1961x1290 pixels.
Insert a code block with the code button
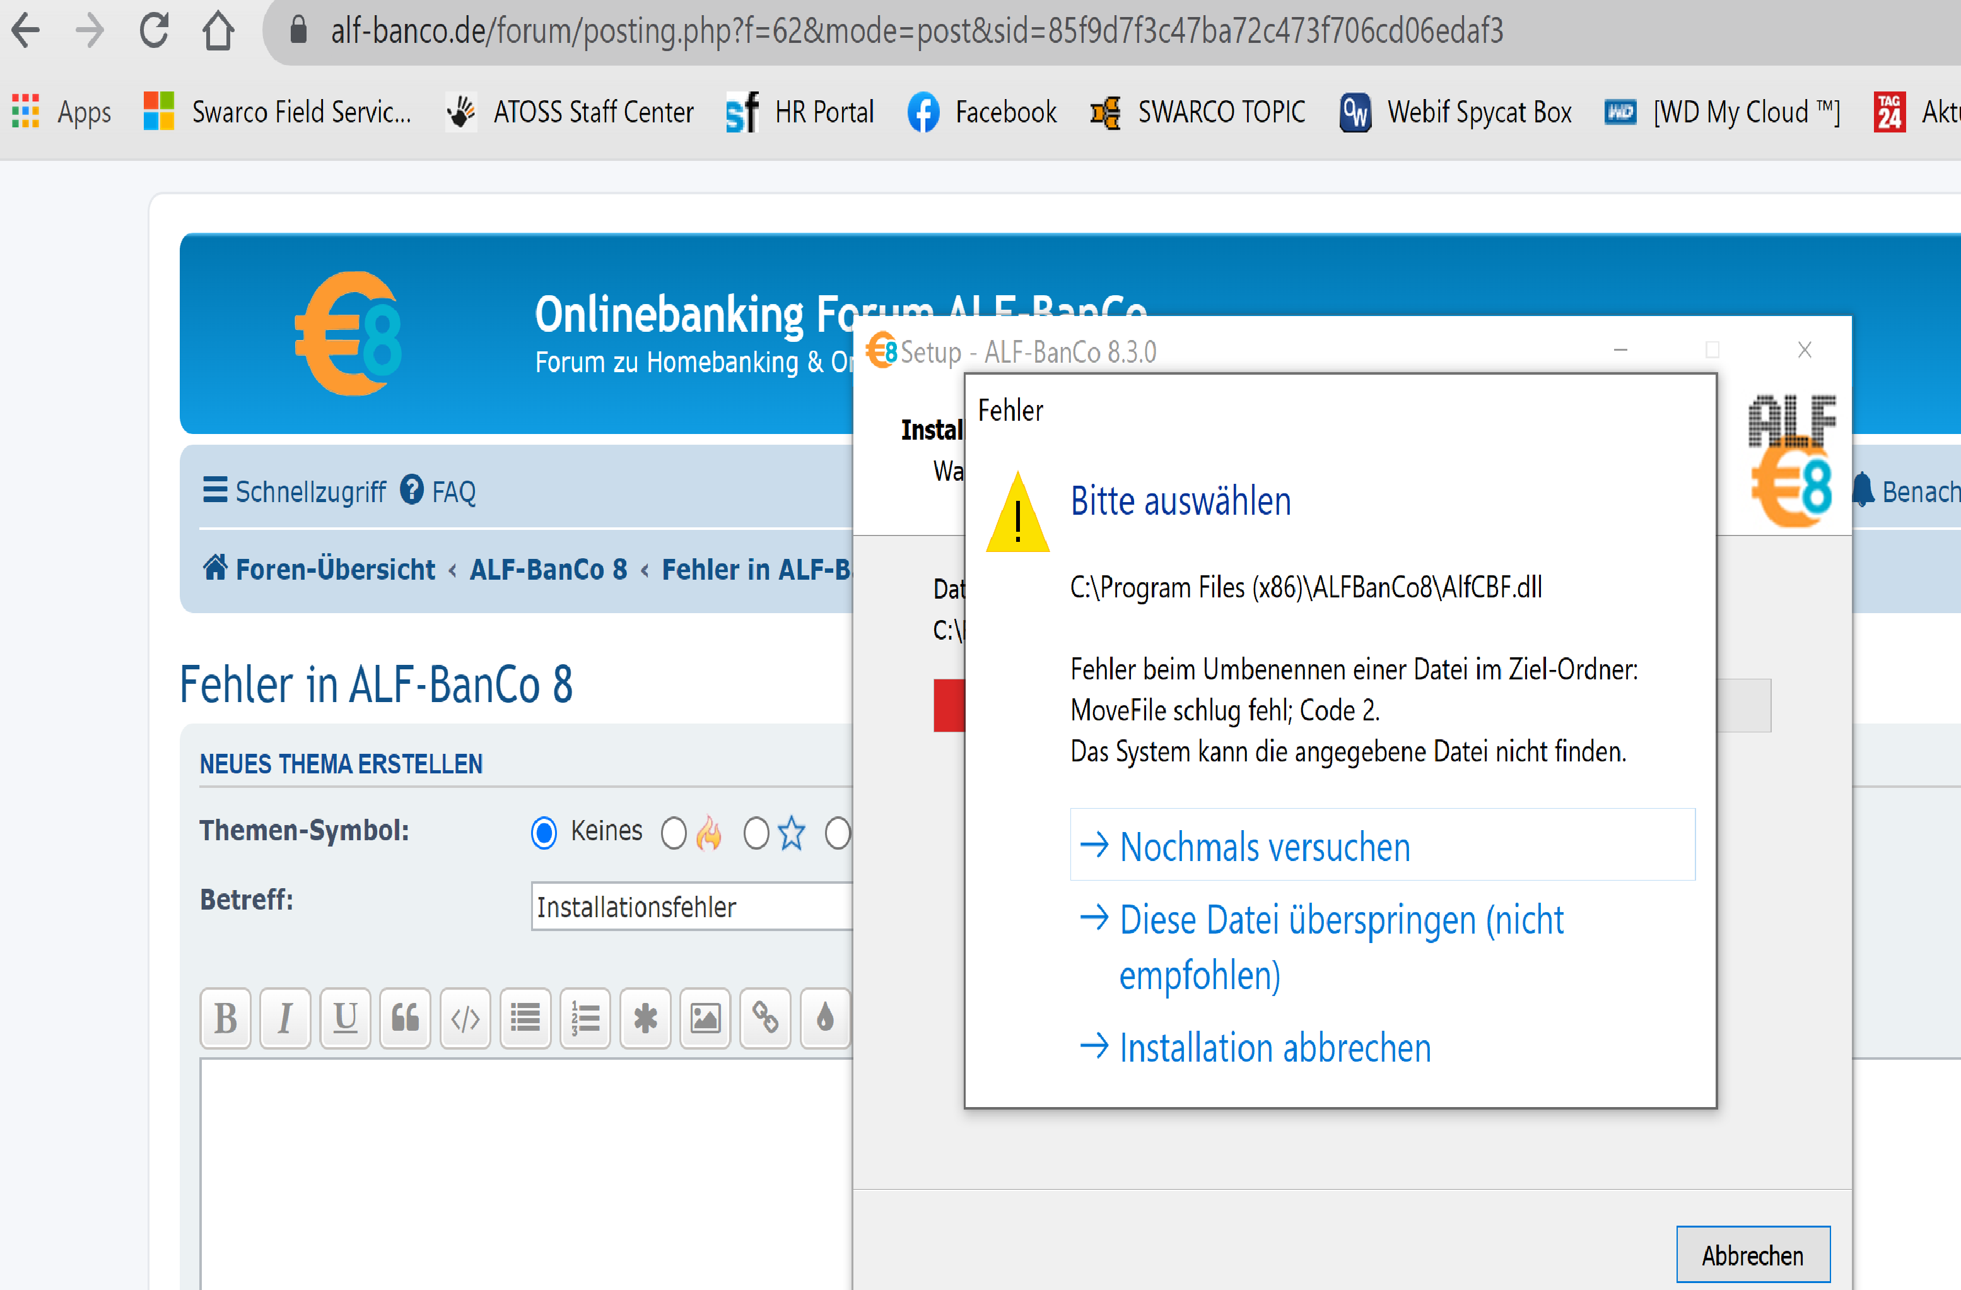465,1018
